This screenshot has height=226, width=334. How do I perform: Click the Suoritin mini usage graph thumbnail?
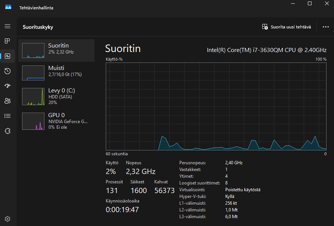coord(33,51)
